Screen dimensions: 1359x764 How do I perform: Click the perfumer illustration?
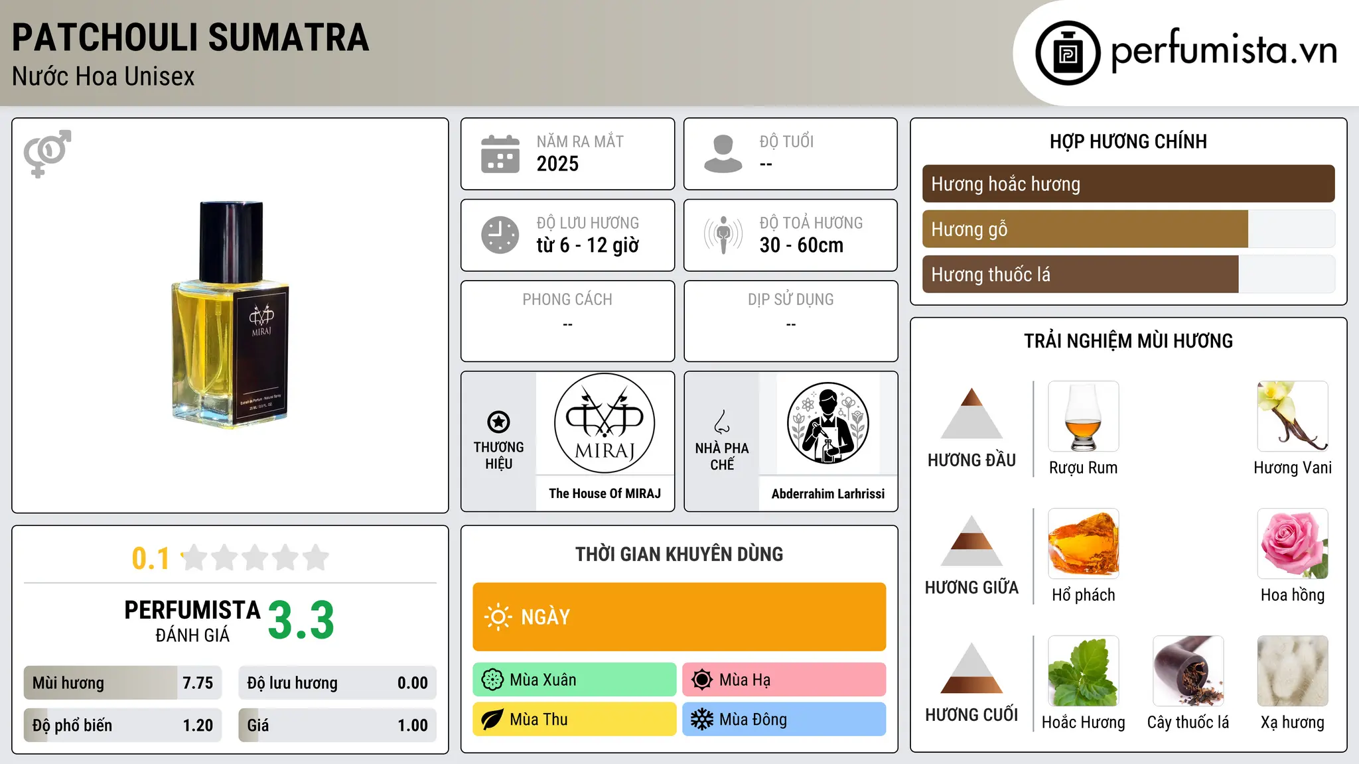(827, 423)
